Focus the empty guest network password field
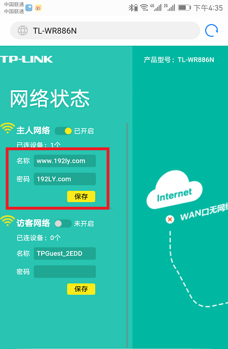The height and width of the screenshot is (349, 228). 64,271
